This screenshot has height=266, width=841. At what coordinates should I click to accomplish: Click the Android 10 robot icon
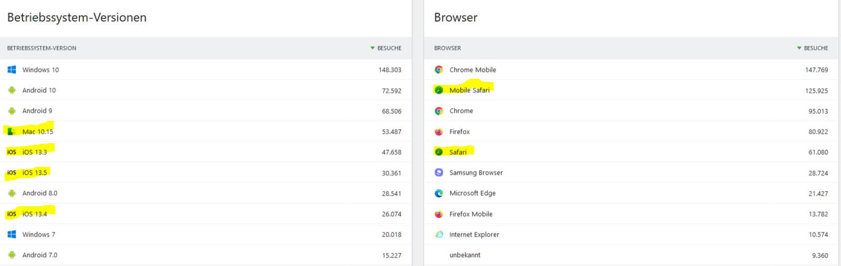12,90
